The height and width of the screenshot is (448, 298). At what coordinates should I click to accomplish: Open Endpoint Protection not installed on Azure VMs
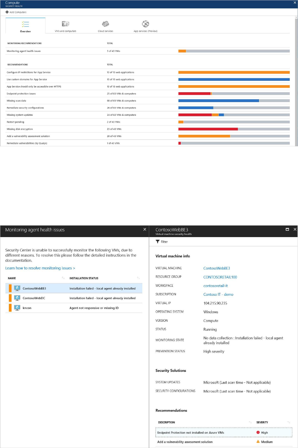[224, 432]
